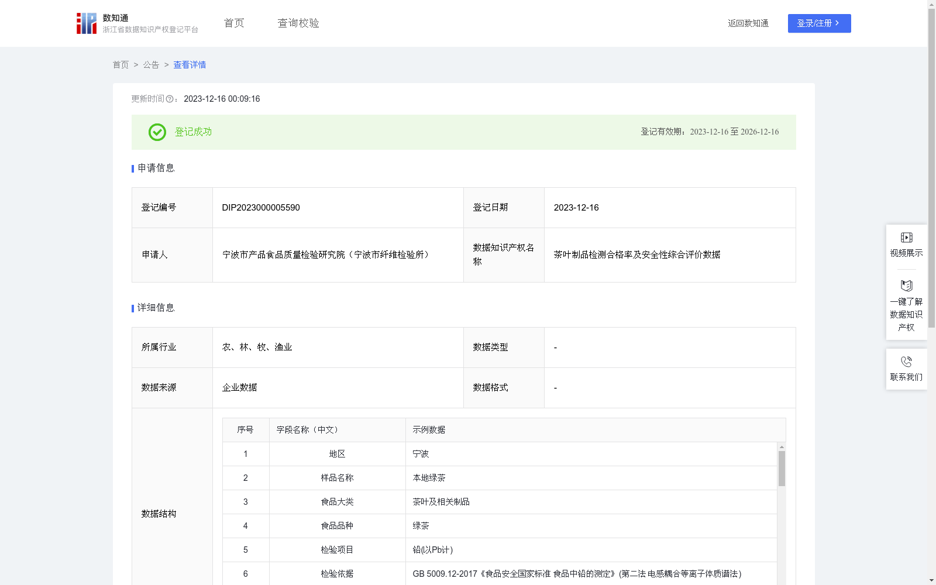The height and width of the screenshot is (585, 936).
Task: Click the 数据知识产权名称 label cell
Action: coord(504,255)
